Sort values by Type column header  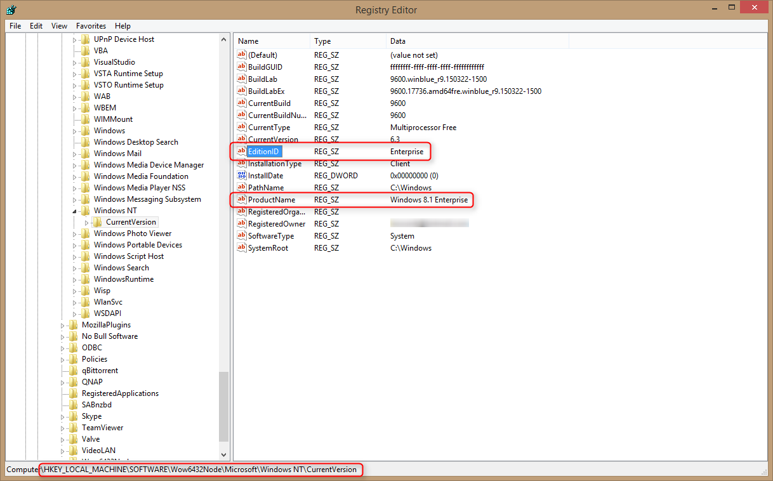click(x=348, y=41)
